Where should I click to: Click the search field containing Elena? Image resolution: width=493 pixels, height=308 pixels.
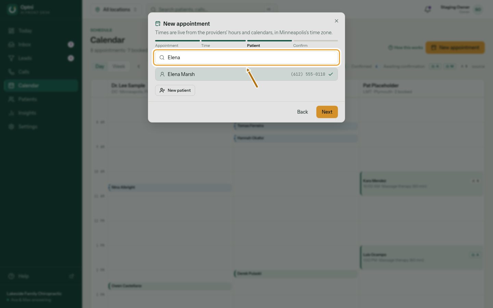(246, 57)
